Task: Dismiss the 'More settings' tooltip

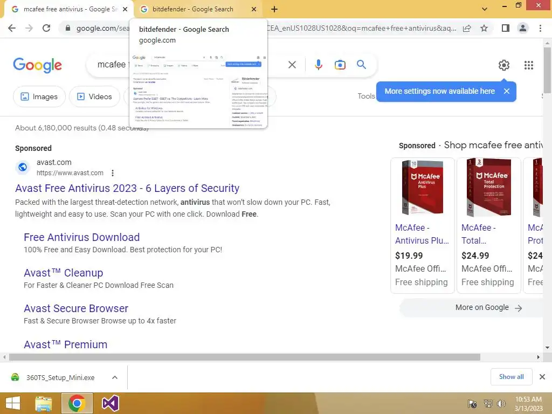Action: pos(507,91)
